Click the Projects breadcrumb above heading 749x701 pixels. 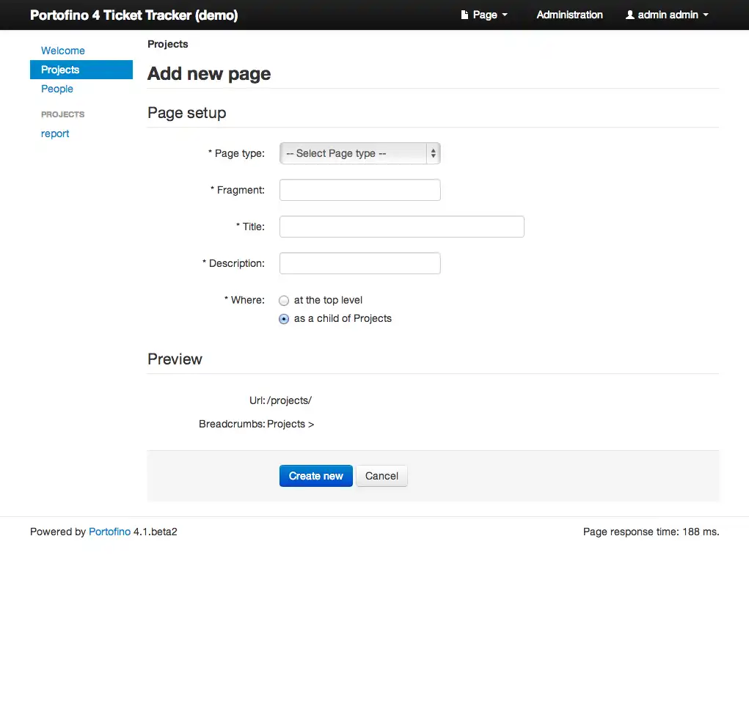point(167,44)
